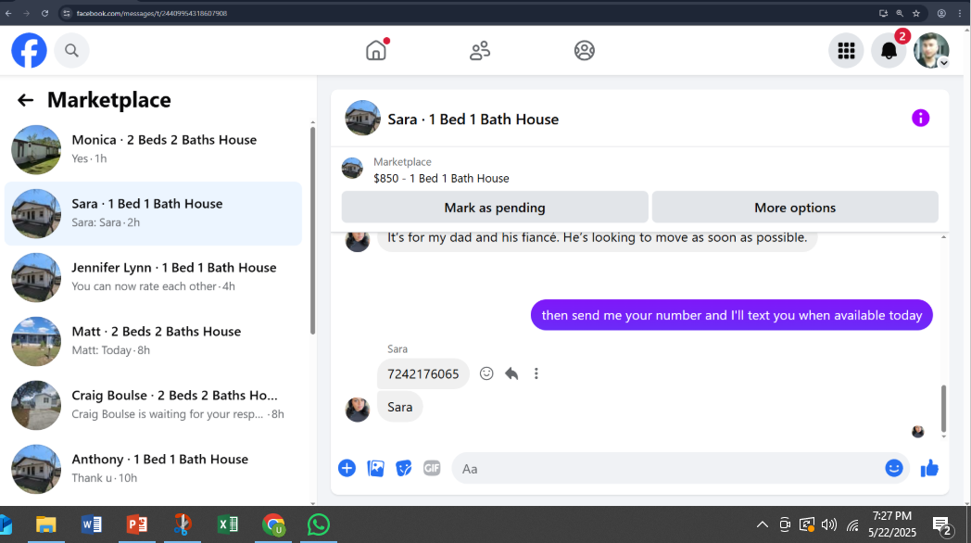Open more options for the phone number message
971x543 pixels.
pos(536,373)
